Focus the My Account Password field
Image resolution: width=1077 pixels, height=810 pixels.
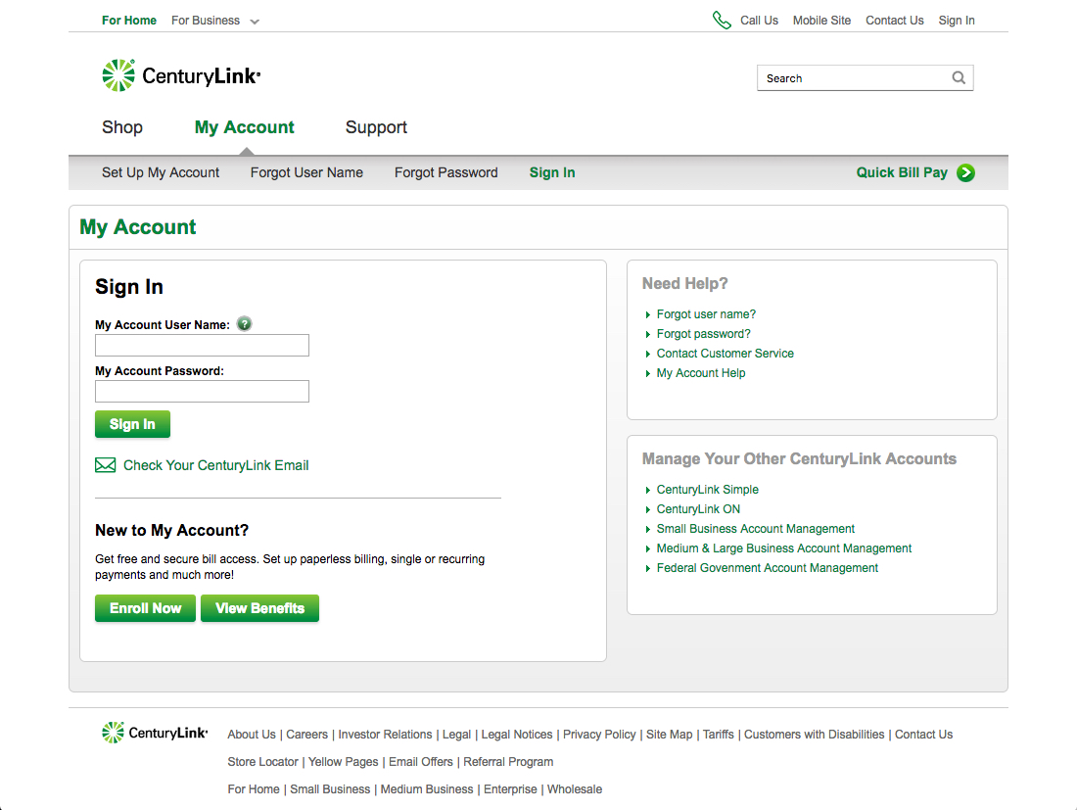click(202, 392)
